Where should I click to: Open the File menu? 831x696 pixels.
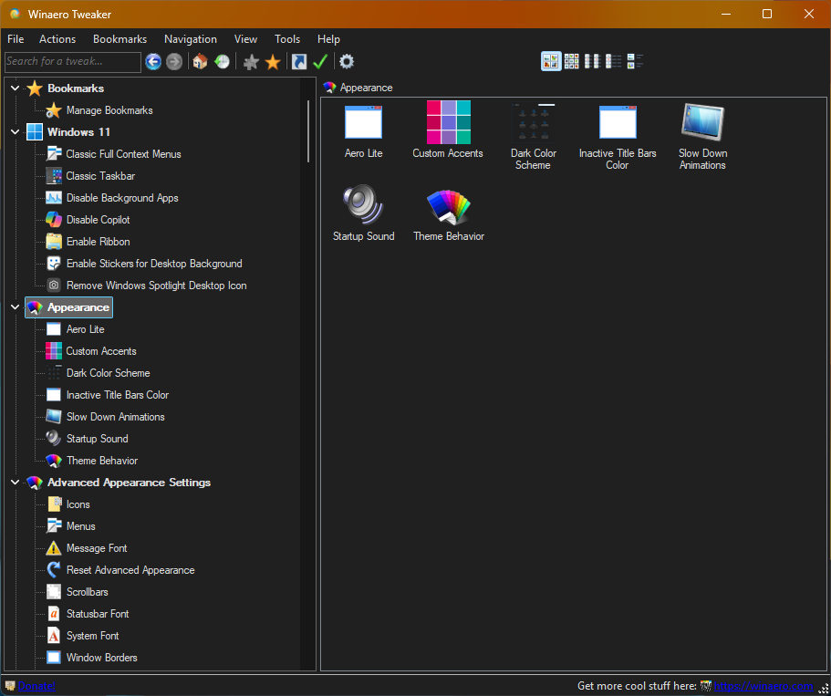[16, 39]
